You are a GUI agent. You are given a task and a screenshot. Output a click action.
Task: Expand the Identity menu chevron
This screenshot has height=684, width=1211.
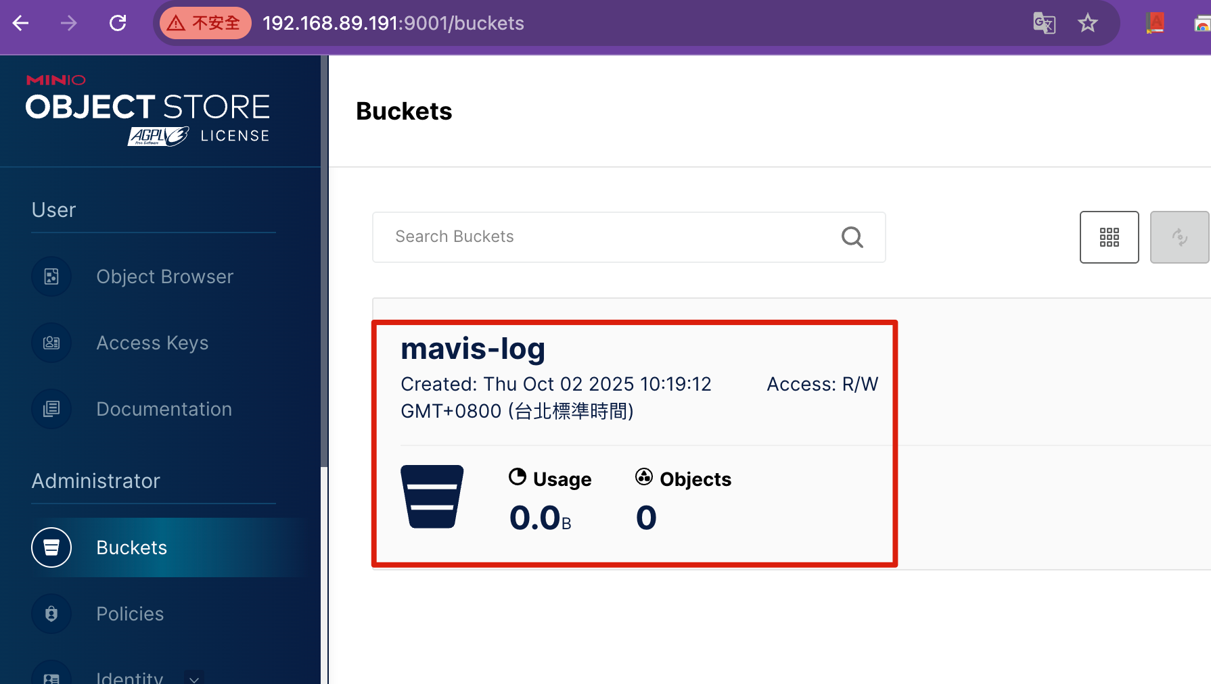(x=194, y=678)
